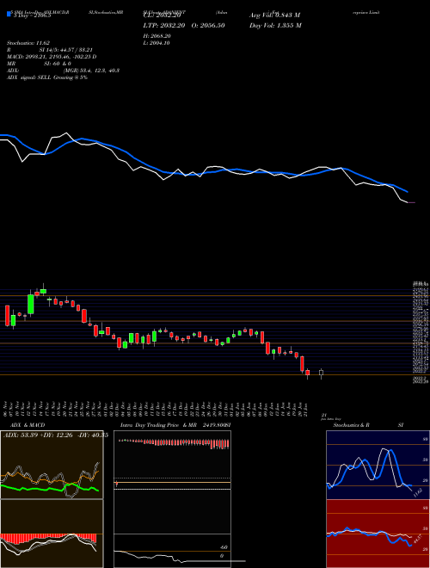Click the 'Stochastics: 11.62' reading
This screenshot has width=430, height=568.
pyautogui.click(x=30, y=43)
